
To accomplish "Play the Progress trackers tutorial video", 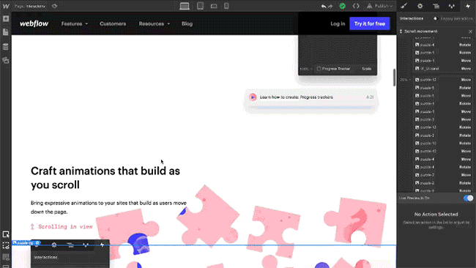I will coord(253,97).
